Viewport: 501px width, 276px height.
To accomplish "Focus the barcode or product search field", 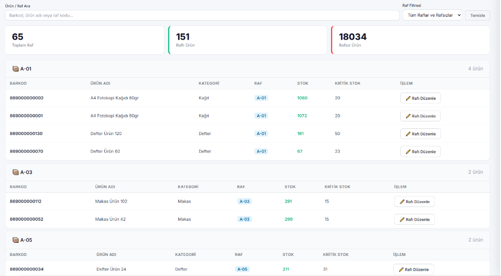I will (202, 15).
